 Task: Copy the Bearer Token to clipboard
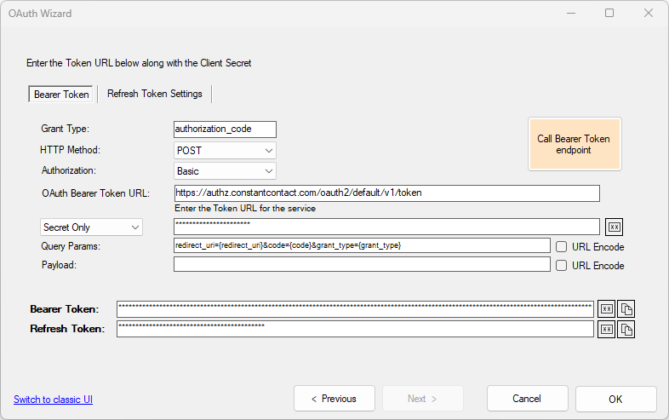point(626,308)
